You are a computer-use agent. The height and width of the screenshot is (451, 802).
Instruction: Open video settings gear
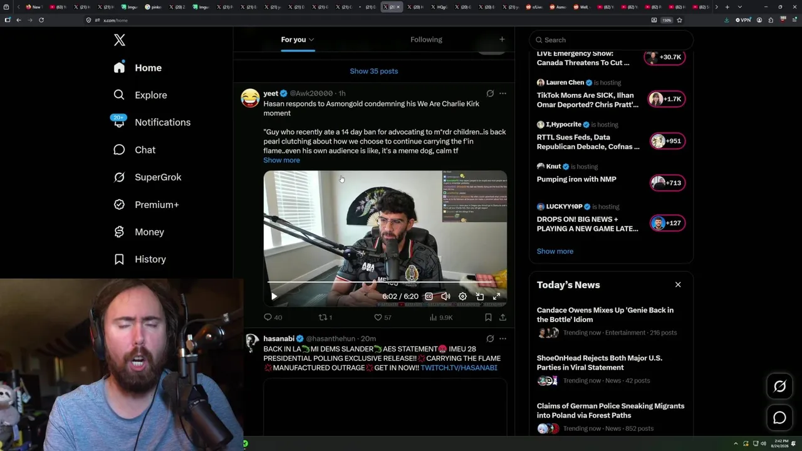462,296
